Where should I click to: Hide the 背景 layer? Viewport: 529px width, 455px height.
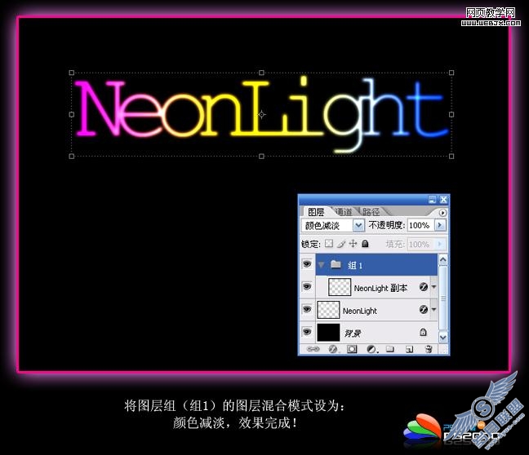tap(307, 332)
